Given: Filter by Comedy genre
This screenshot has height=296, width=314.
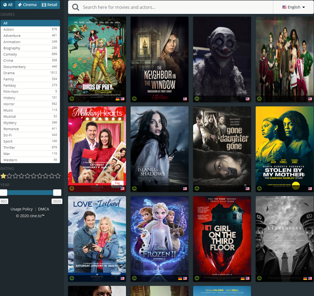Looking at the screenshot, I should point(30,54).
